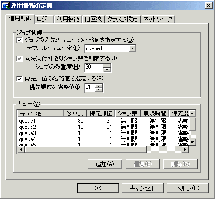Click the 制限時間 column header
The height and width of the screenshot is (199, 215).
tap(155, 113)
